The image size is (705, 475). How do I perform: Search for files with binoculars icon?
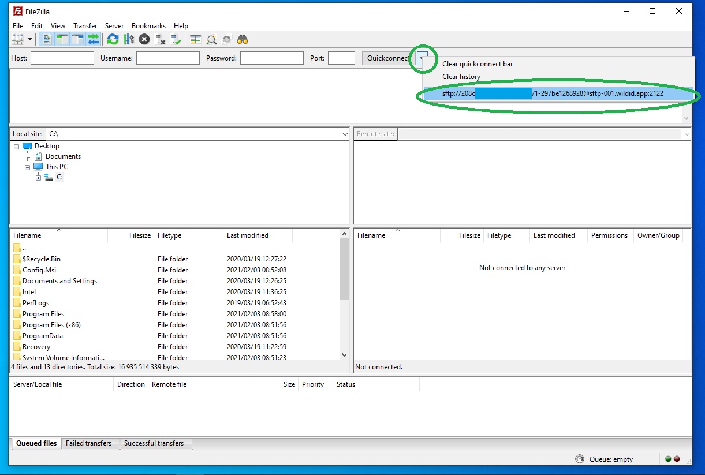[x=243, y=39]
